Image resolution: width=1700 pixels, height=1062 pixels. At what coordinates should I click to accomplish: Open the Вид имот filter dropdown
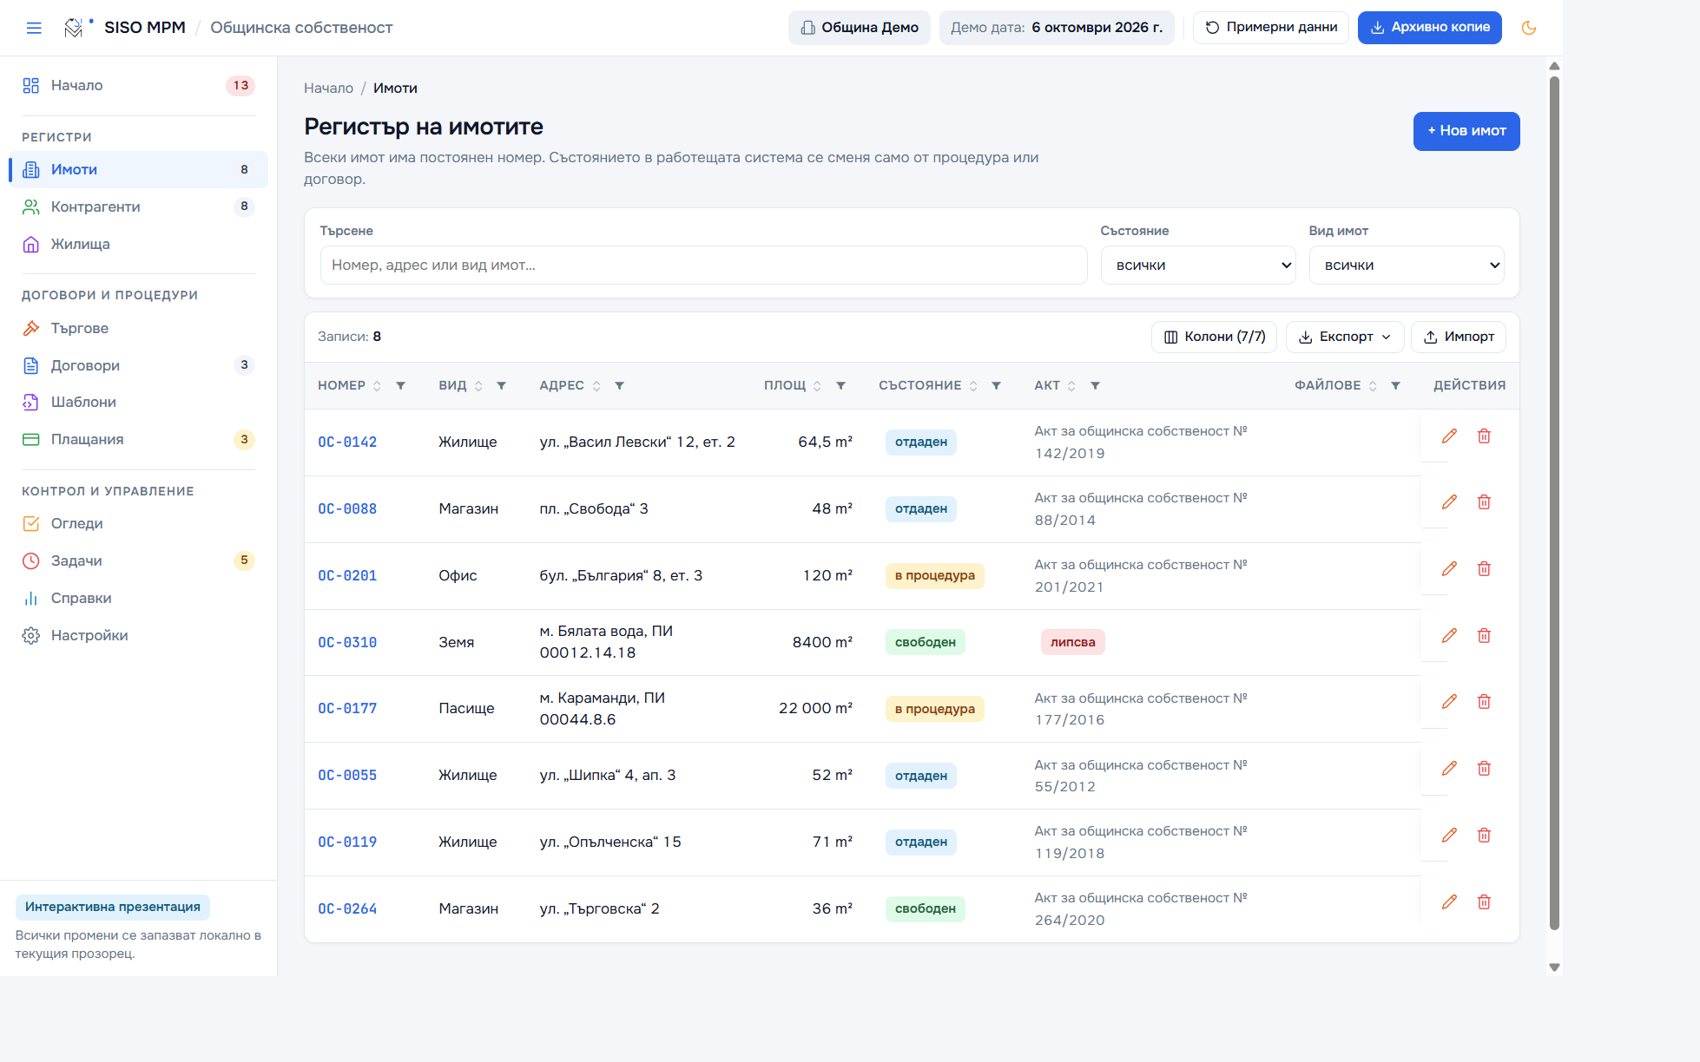(x=1407, y=265)
